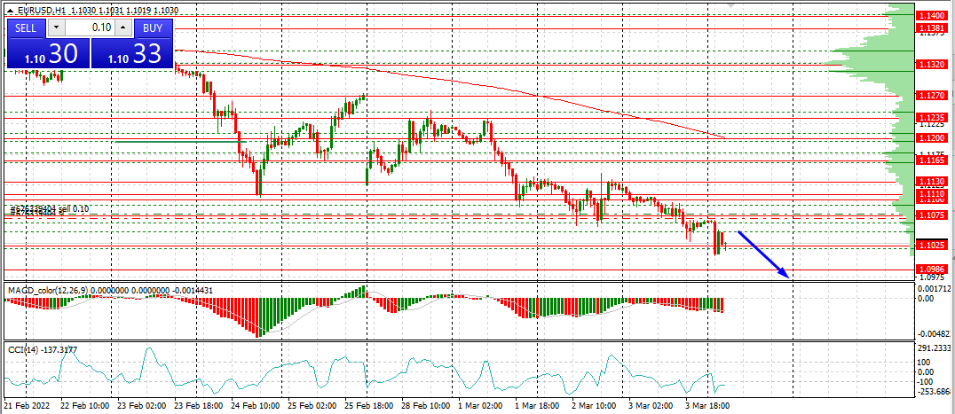Screen dimensions: 955x414
Task: Click the 25 Feb 18:00 time label
Action: (x=367, y=405)
